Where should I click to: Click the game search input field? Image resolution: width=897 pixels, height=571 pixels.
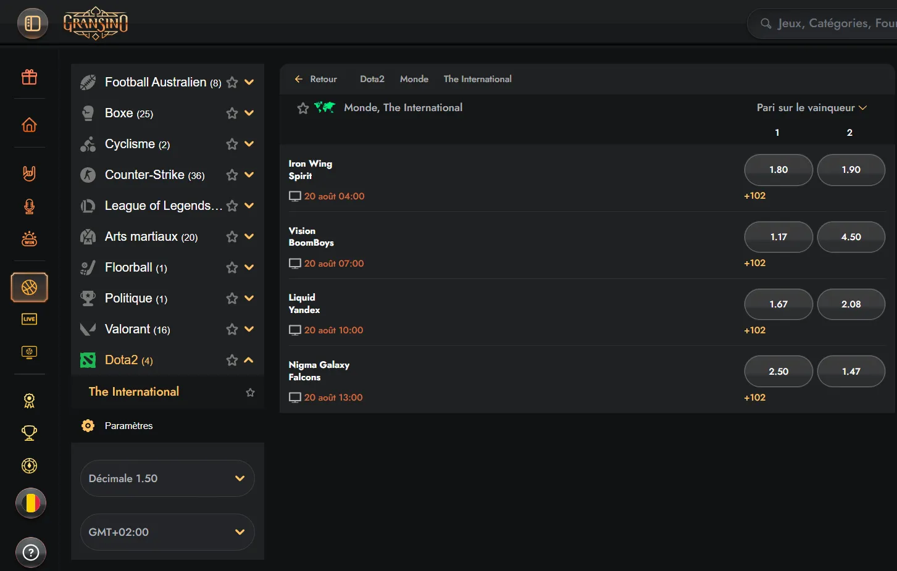[x=822, y=23]
